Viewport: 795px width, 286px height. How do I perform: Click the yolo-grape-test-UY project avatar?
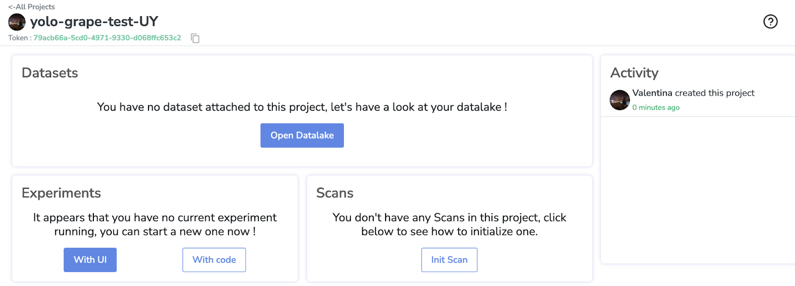(17, 22)
